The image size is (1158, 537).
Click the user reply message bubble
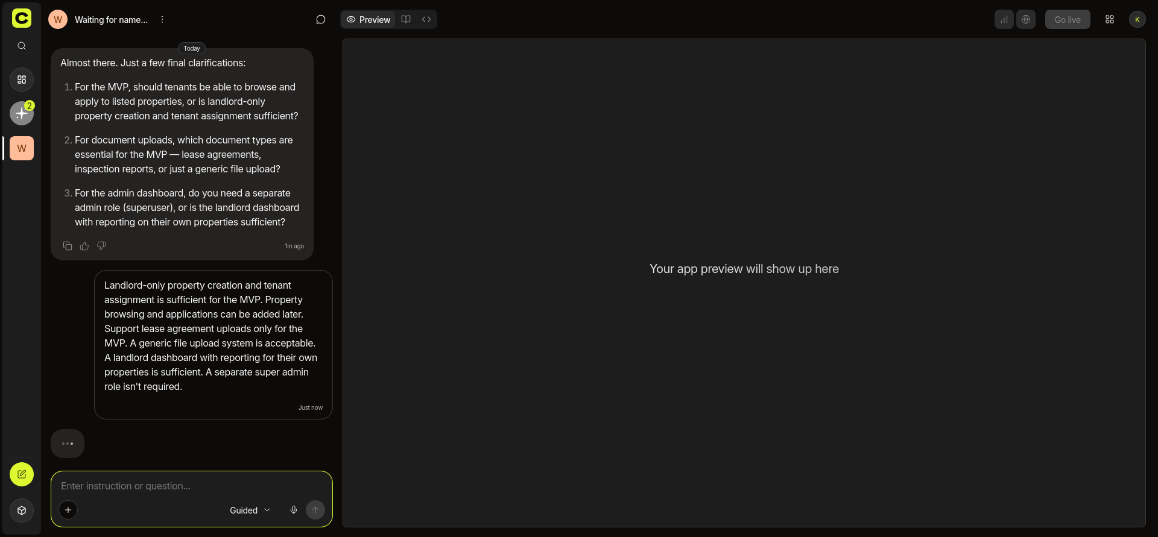[x=214, y=345]
